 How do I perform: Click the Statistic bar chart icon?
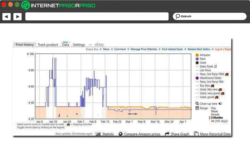98,134
